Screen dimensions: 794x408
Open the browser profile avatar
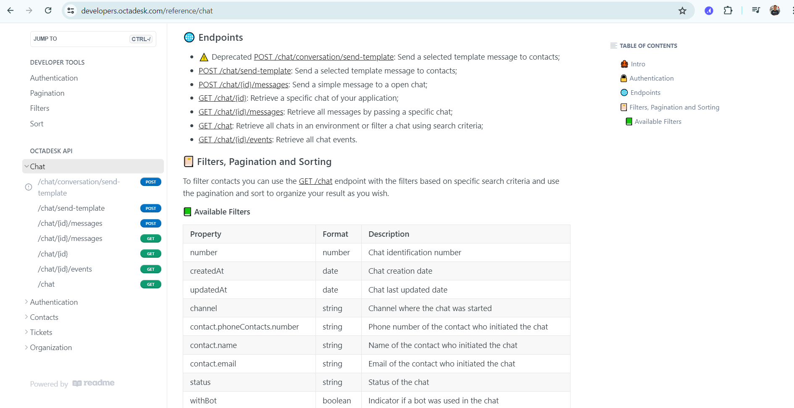click(x=775, y=10)
